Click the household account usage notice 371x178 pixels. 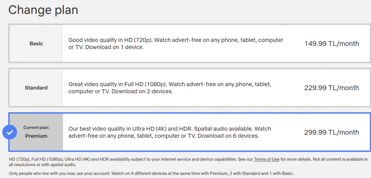click(151, 174)
